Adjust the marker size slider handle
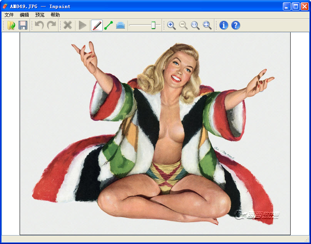The image size is (311, 244). pyautogui.click(x=153, y=25)
